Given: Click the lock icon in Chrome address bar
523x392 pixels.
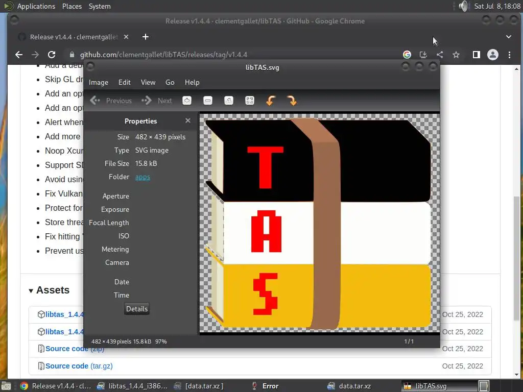Looking at the screenshot, I should (72, 55).
